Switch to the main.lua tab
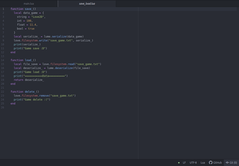Image resolution: width=239 pixels, height=166 pixels. coord(29,4)
